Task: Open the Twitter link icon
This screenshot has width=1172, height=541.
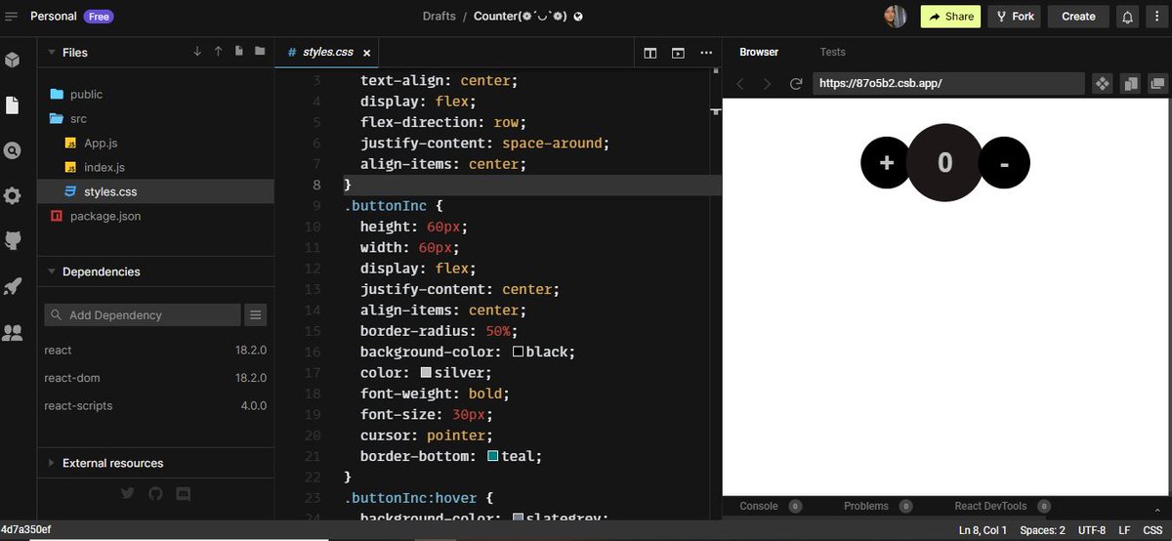Action: pyautogui.click(x=127, y=494)
